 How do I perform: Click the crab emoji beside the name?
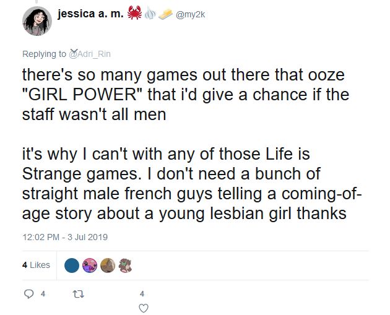(134, 14)
